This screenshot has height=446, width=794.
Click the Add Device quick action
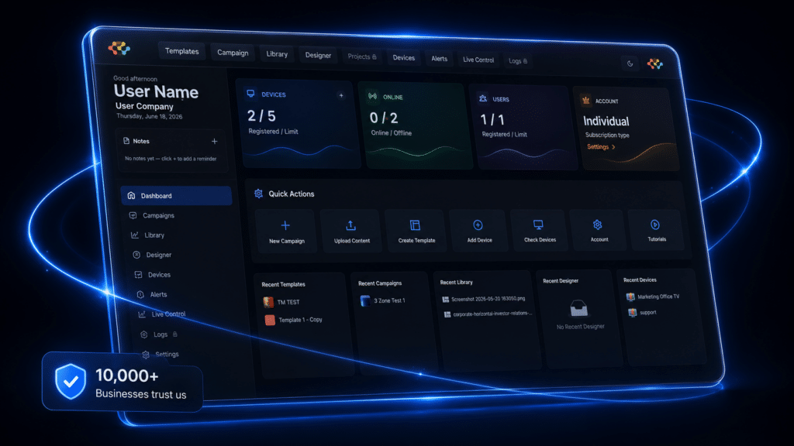click(x=479, y=231)
